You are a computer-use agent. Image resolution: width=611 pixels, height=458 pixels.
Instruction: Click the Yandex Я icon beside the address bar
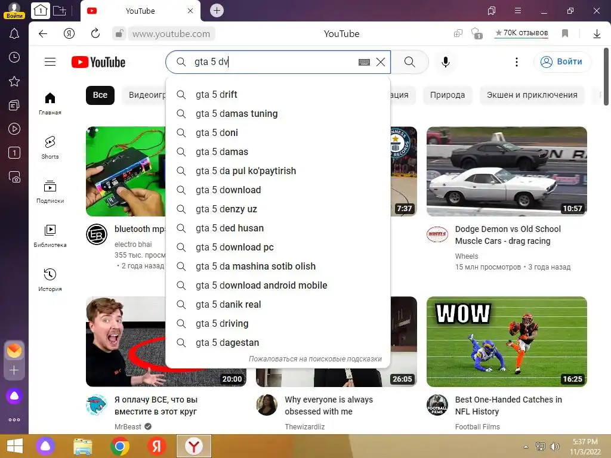click(69, 34)
